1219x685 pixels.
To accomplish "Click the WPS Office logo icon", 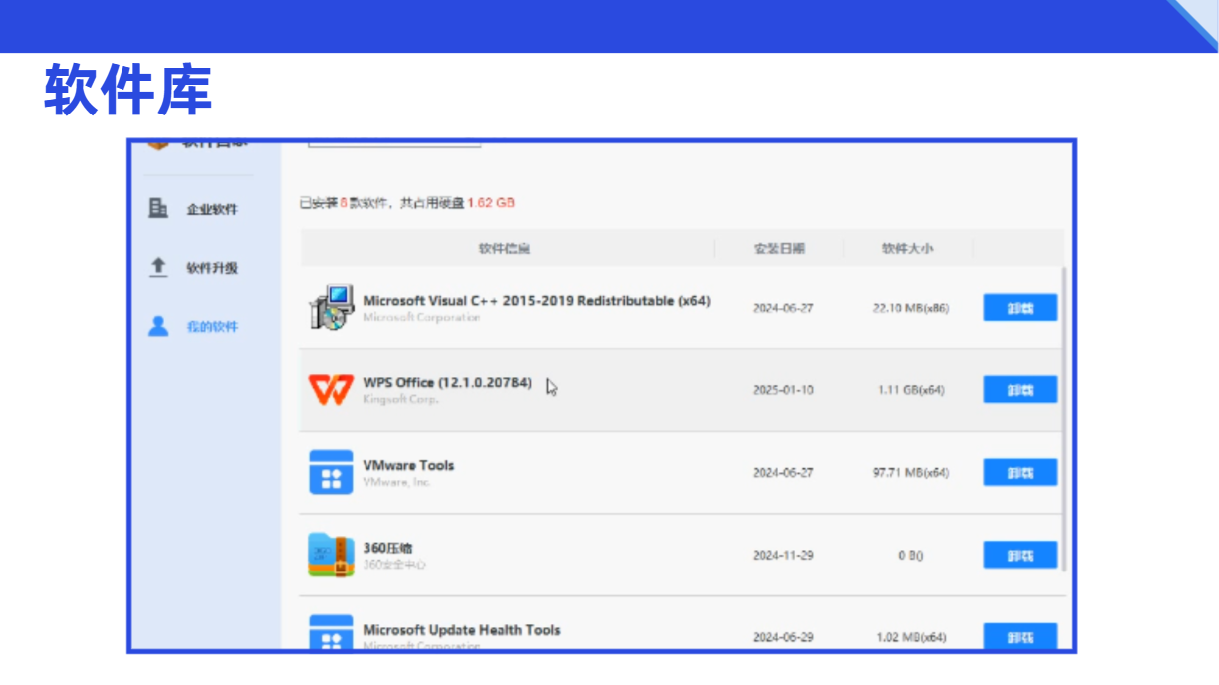I will point(331,389).
